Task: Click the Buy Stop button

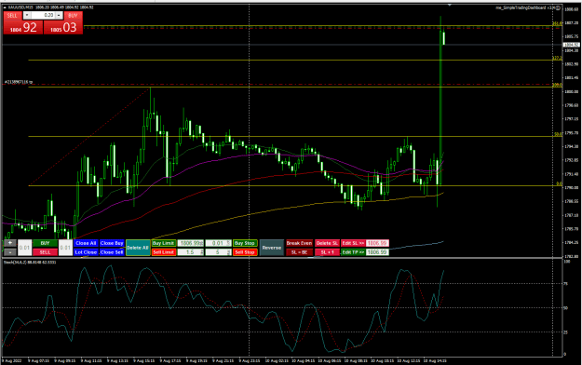Action: point(245,243)
